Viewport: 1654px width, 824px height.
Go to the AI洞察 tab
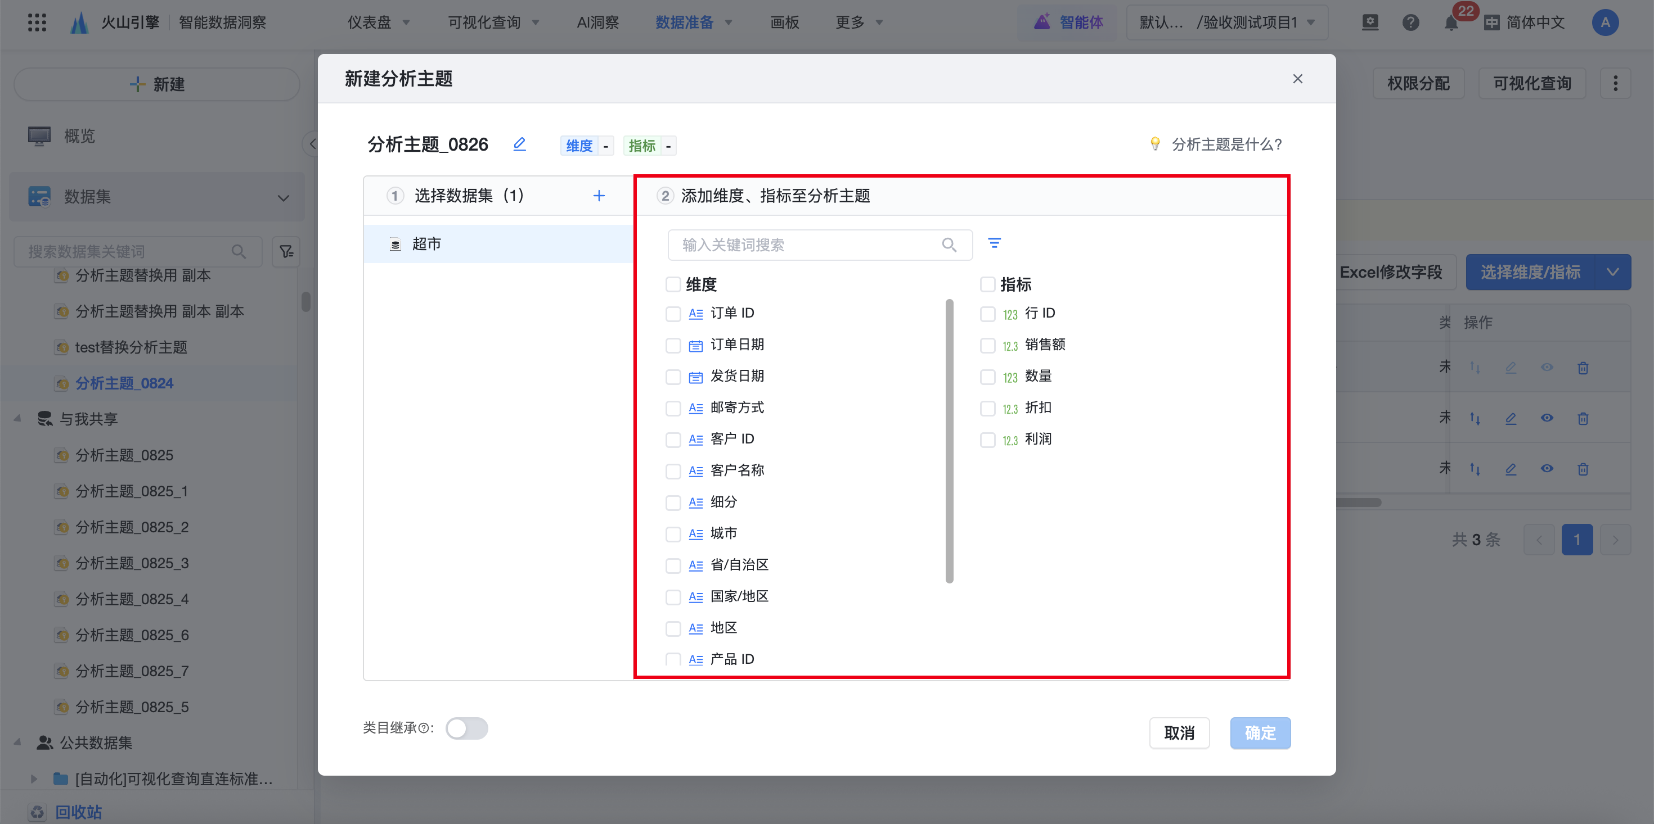[x=597, y=22]
